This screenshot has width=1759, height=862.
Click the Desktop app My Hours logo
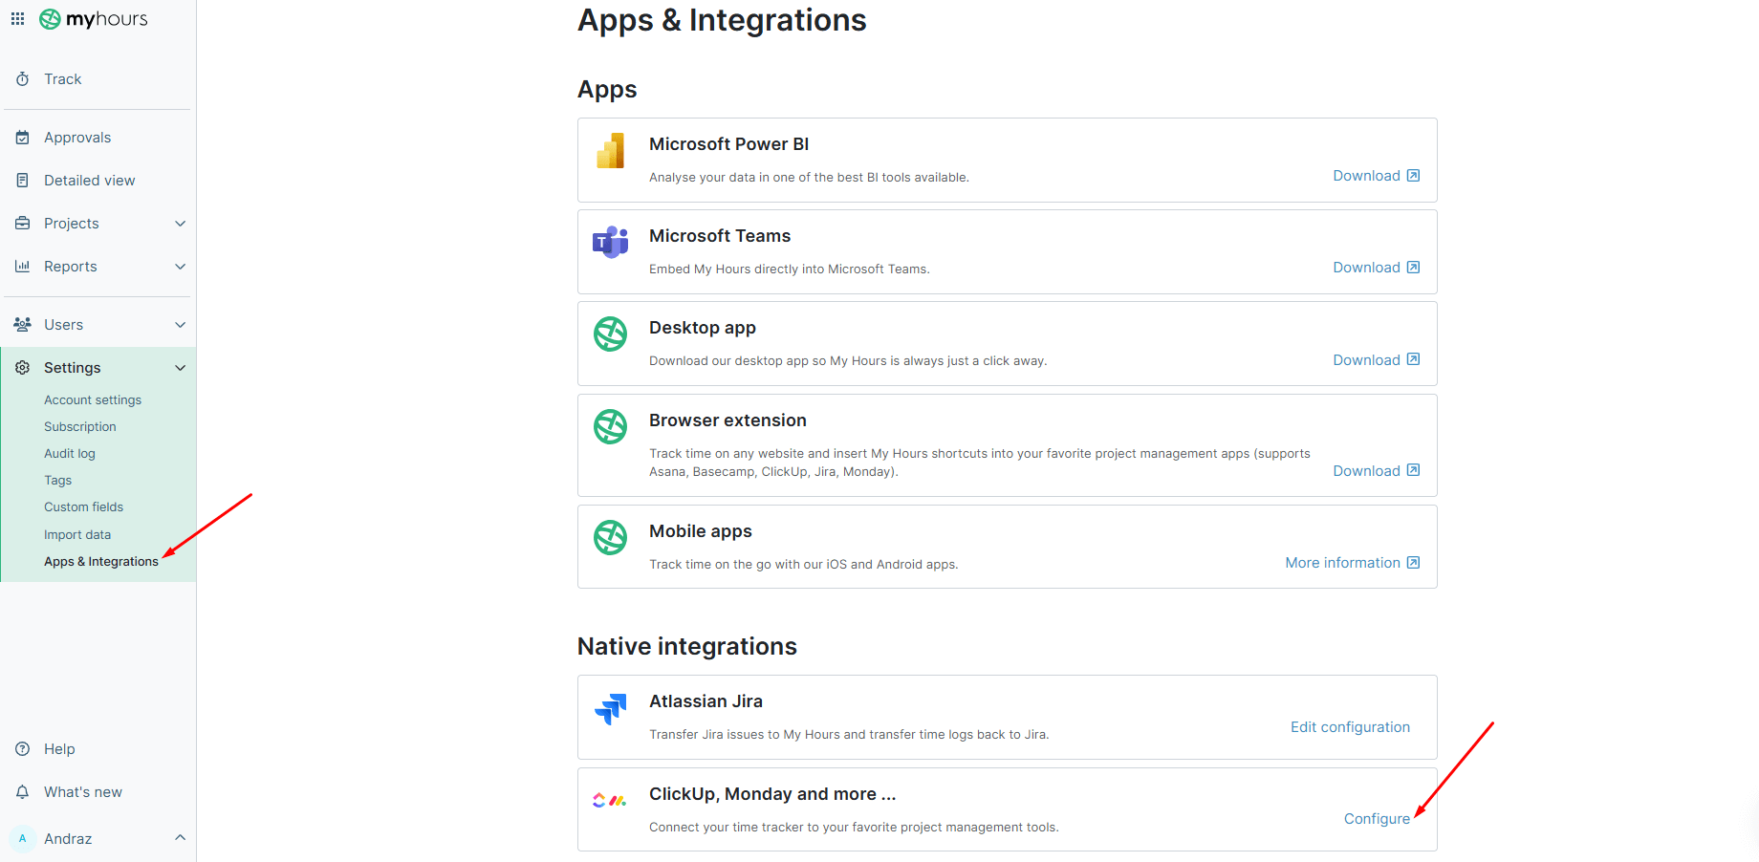click(611, 334)
